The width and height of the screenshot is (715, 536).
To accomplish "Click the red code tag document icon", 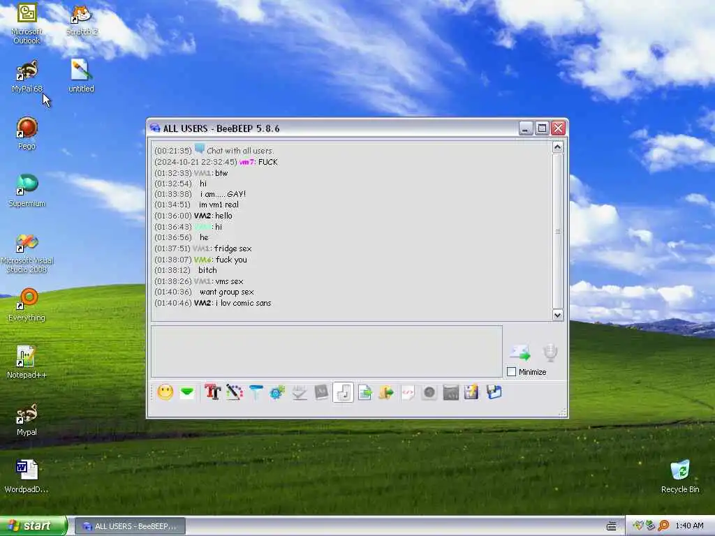I will pyautogui.click(x=408, y=392).
